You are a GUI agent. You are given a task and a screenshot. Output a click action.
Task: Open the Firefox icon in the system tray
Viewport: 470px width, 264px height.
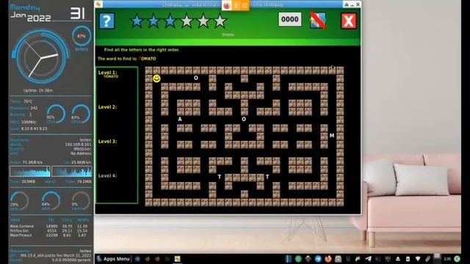click(328, 259)
